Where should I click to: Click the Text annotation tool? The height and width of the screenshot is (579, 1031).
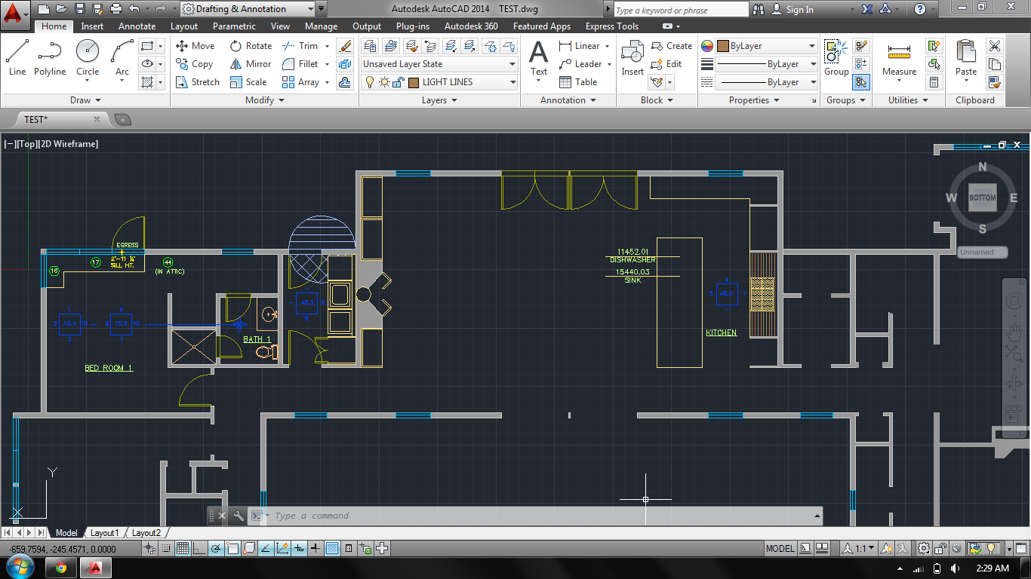point(538,58)
